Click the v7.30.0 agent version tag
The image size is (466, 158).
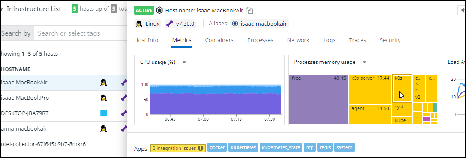(180, 24)
